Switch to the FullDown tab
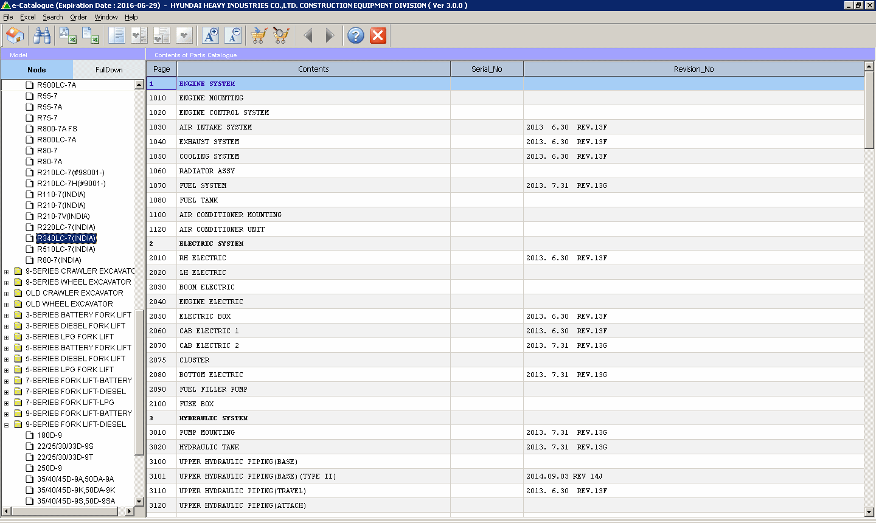The height and width of the screenshot is (523, 876). tap(109, 69)
